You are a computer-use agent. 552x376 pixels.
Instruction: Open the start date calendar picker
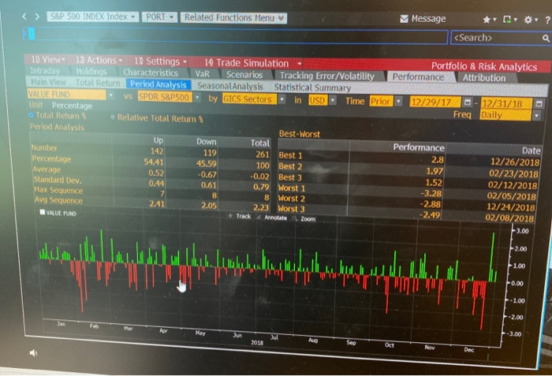click(467, 102)
